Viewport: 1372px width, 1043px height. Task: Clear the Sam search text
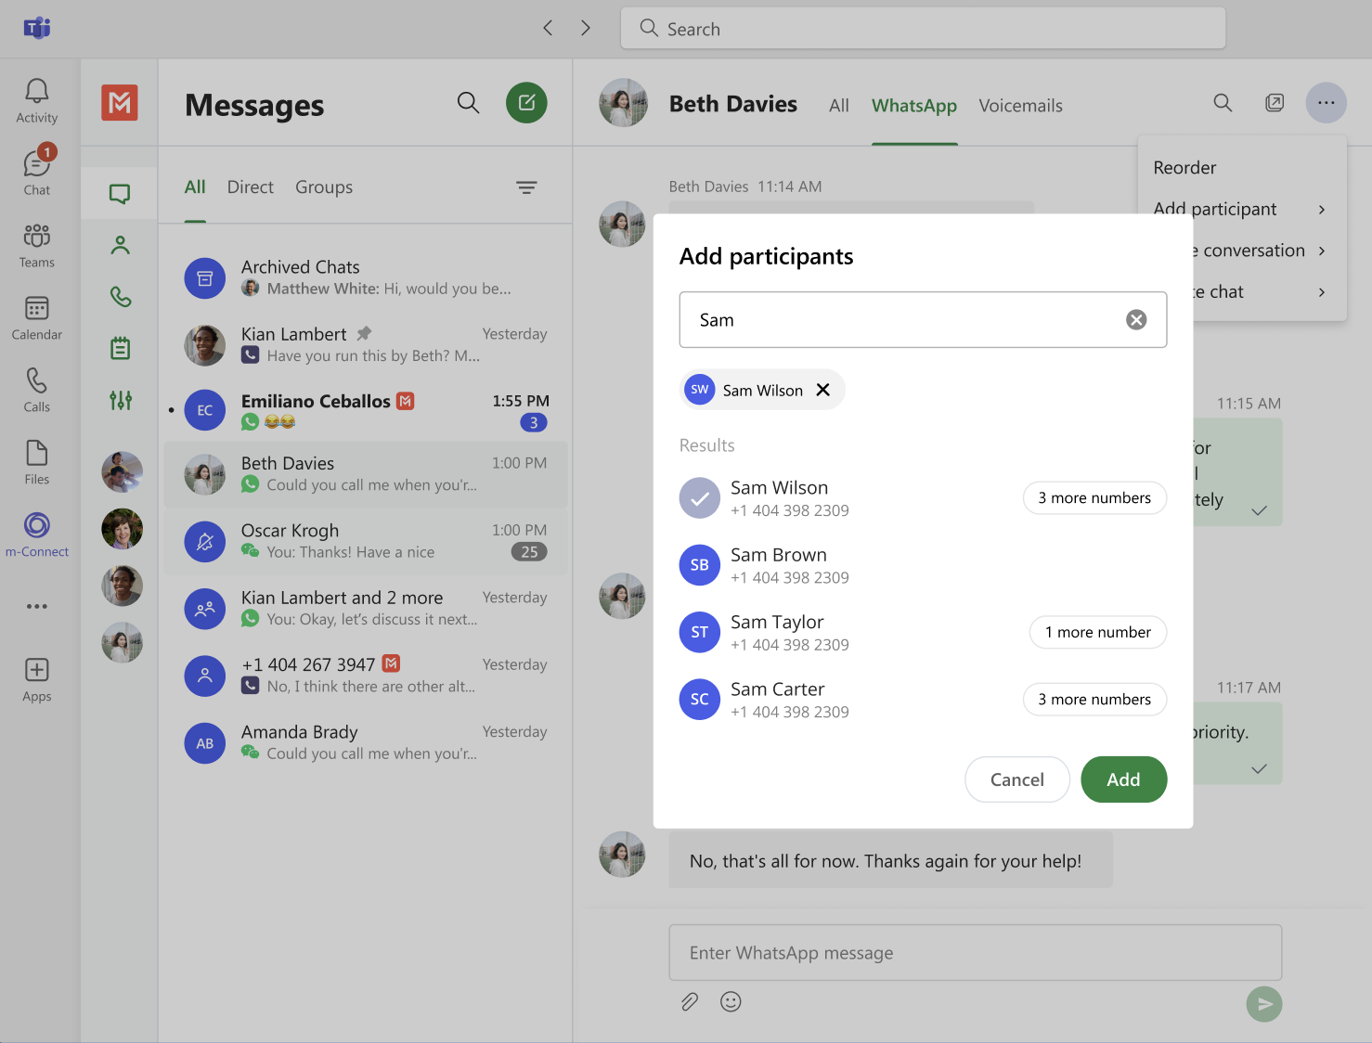pyautogui.click(x=1136, y=320)
